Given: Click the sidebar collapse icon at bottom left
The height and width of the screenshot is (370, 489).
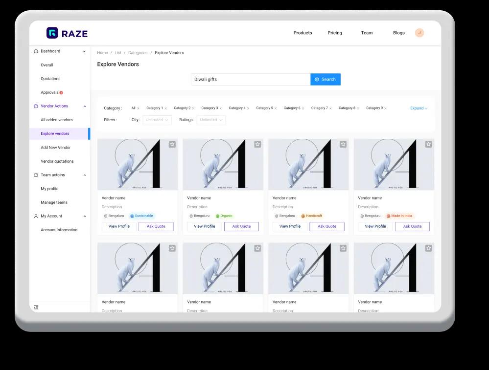Looking at the screenshot, I should 36,307.
